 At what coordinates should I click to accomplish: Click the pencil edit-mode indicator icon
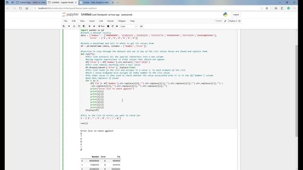(225, 21)
